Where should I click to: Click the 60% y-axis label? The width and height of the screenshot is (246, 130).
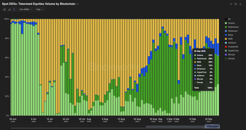pos(7,58)
